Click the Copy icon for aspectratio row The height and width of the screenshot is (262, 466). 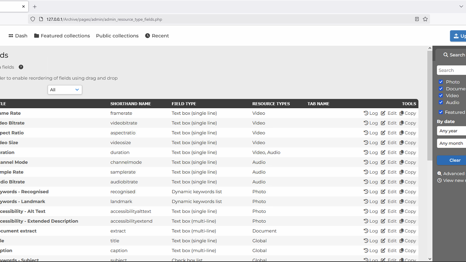[401, 133]
